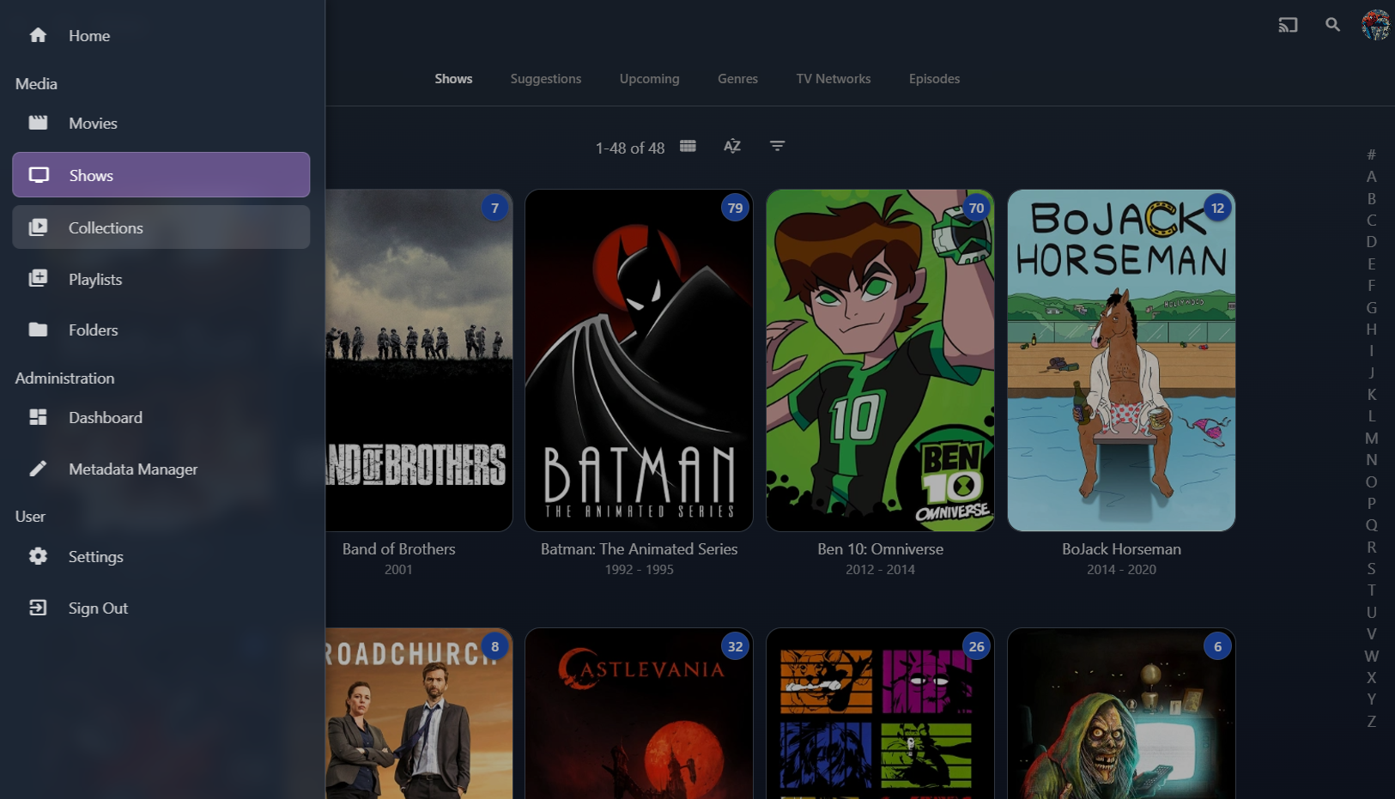This screenshot has width=1395, height=799.
Task: Click Sign Out in the sidebar
Action: coord(98,608)
